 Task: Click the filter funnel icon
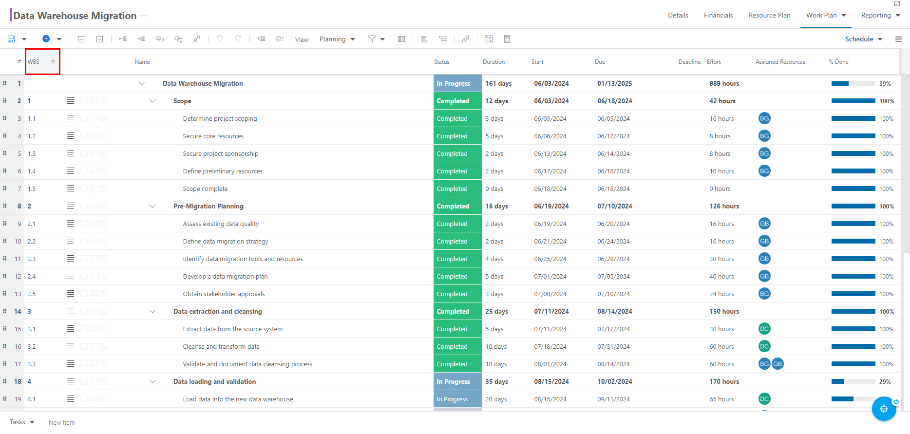point(372,39)
